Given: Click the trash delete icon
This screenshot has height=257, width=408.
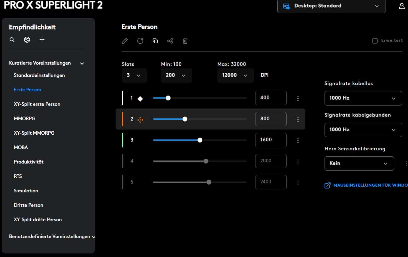Looking at the screenshot, I should [x=185, y=41].
